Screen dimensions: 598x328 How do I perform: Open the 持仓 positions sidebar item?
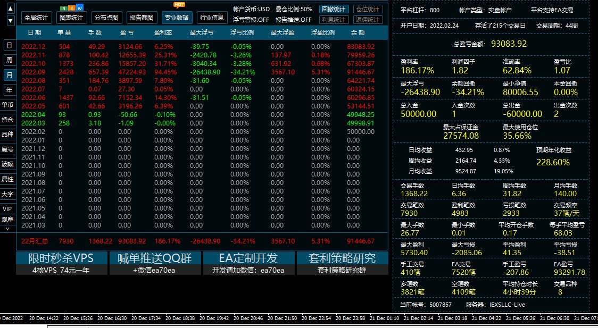[x=7, y=120]
